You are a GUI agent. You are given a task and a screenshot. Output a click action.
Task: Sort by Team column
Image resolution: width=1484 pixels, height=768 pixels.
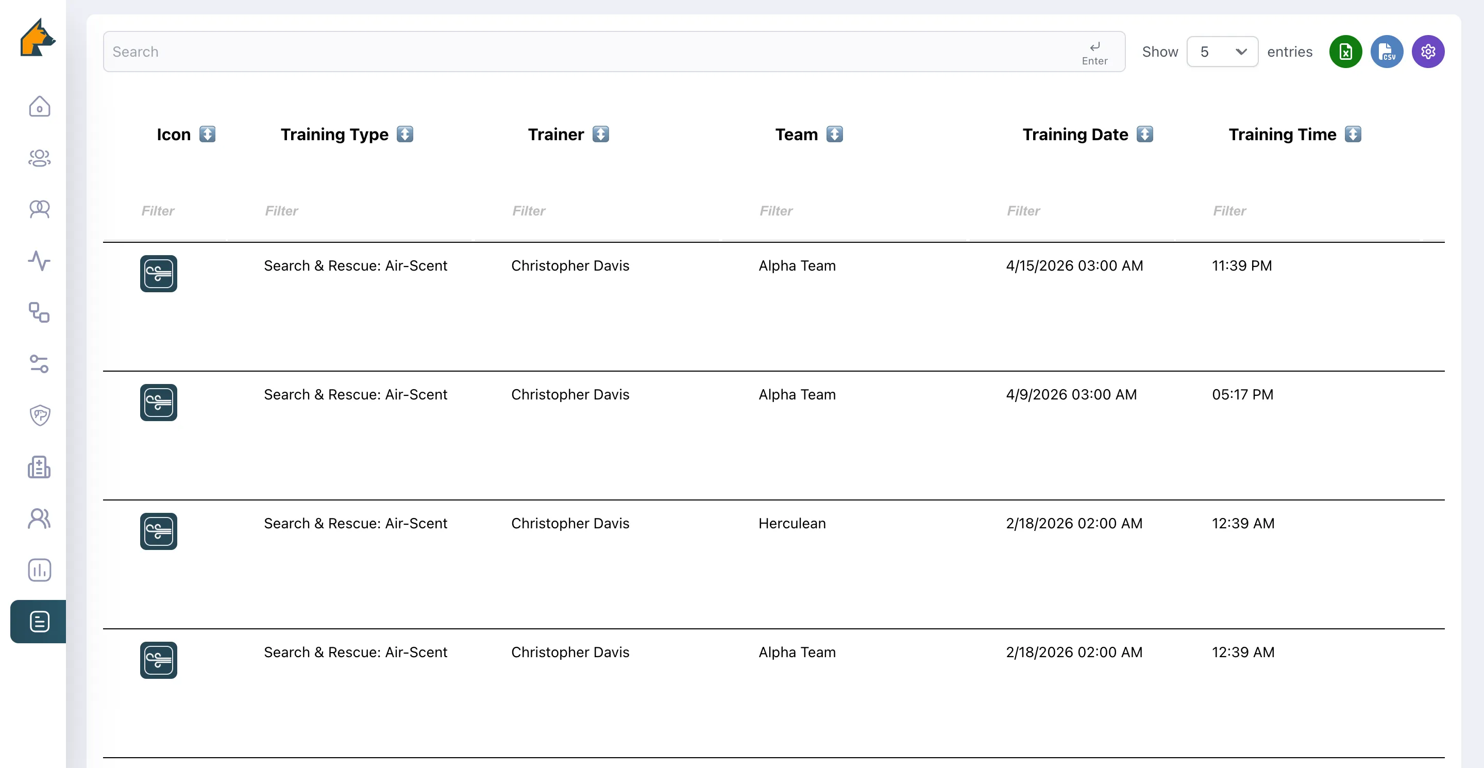835,134
